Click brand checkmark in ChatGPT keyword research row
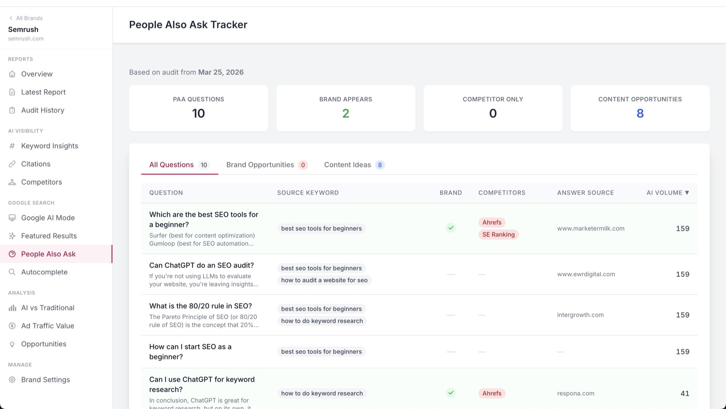Screen dimensions: 726x409 [x=451, y=393]
